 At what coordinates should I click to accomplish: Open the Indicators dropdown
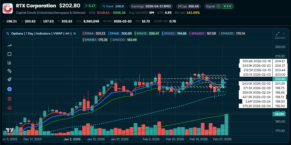coord(43,33)
